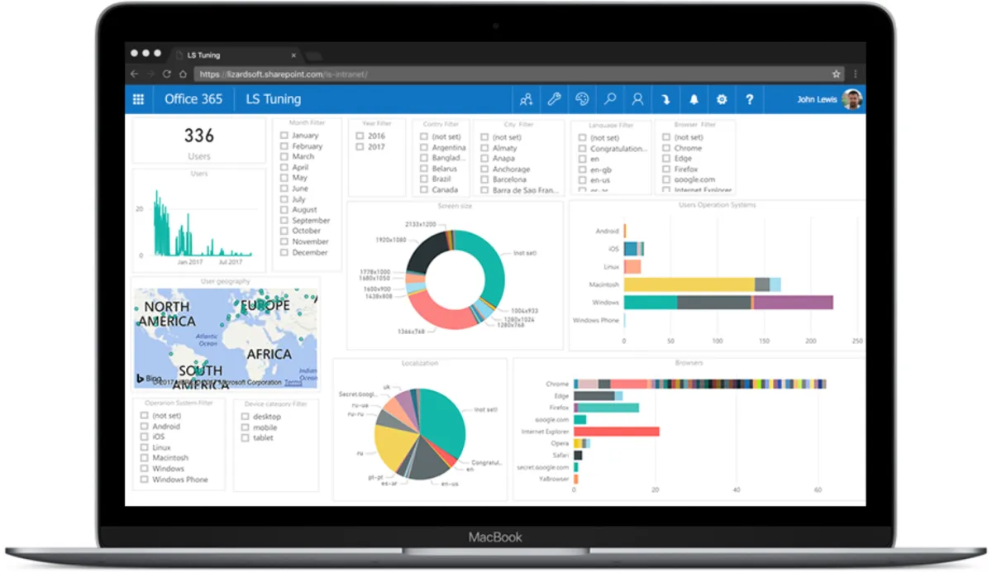Click the yellow Macintosh bar segment

point(689,284)
